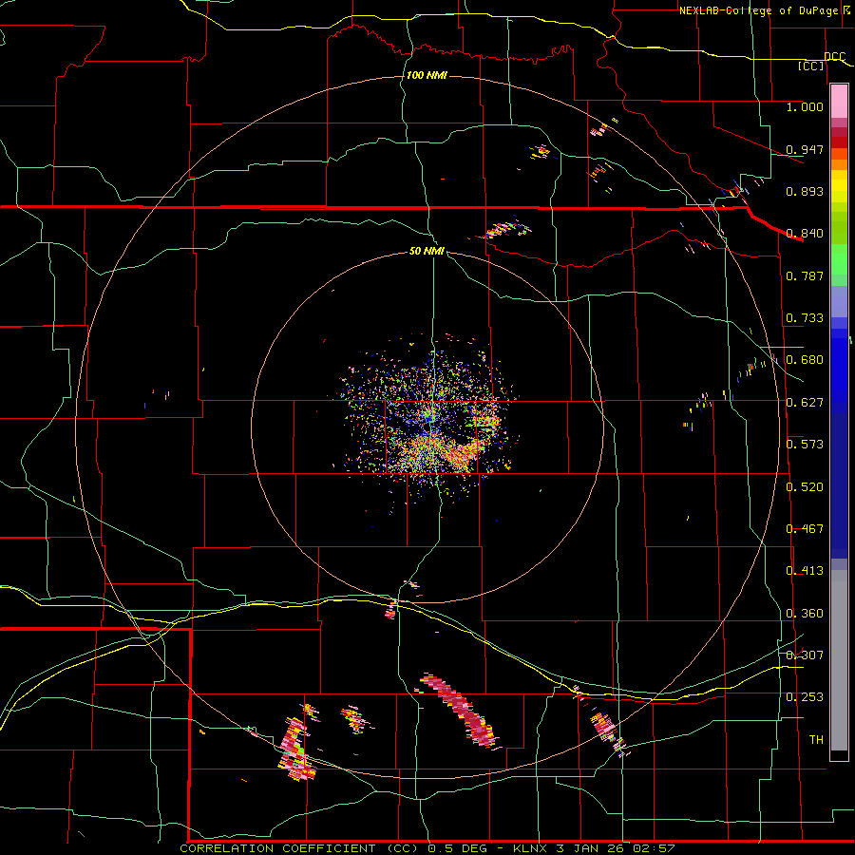Click the 50 NMI range ring label
855x855 pixels.
coord(427,251)
